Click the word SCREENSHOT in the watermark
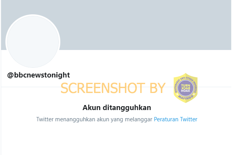This screenshot has width=232, height=155. tap(103, 88)
